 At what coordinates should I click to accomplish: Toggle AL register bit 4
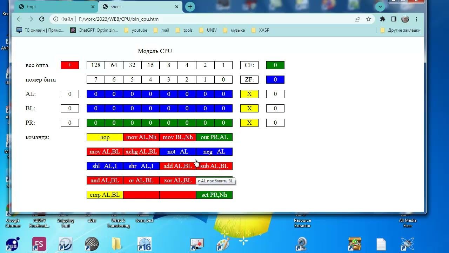click(150, 94)
